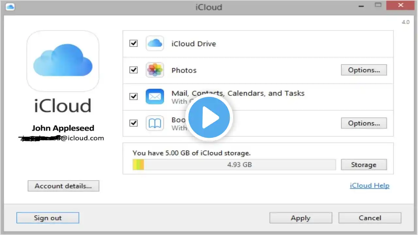Click the iCloud Drive cloud icon

[x=155, y=43]
